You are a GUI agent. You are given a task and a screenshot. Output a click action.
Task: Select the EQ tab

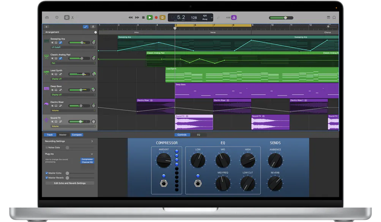198,134
